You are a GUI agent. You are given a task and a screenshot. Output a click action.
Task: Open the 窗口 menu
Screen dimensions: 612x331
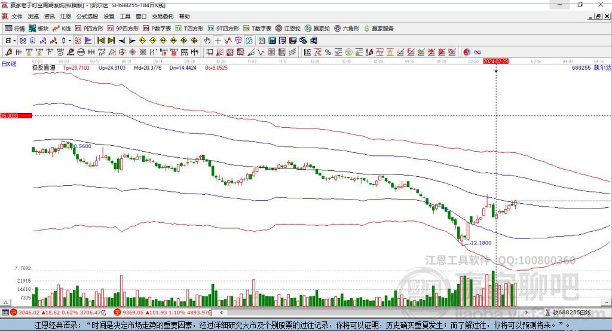[x=141, y=16]
